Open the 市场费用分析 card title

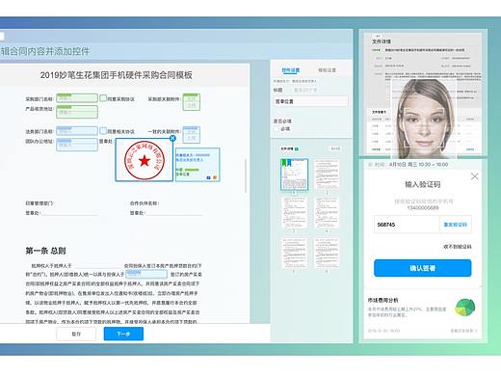(382, 300)
